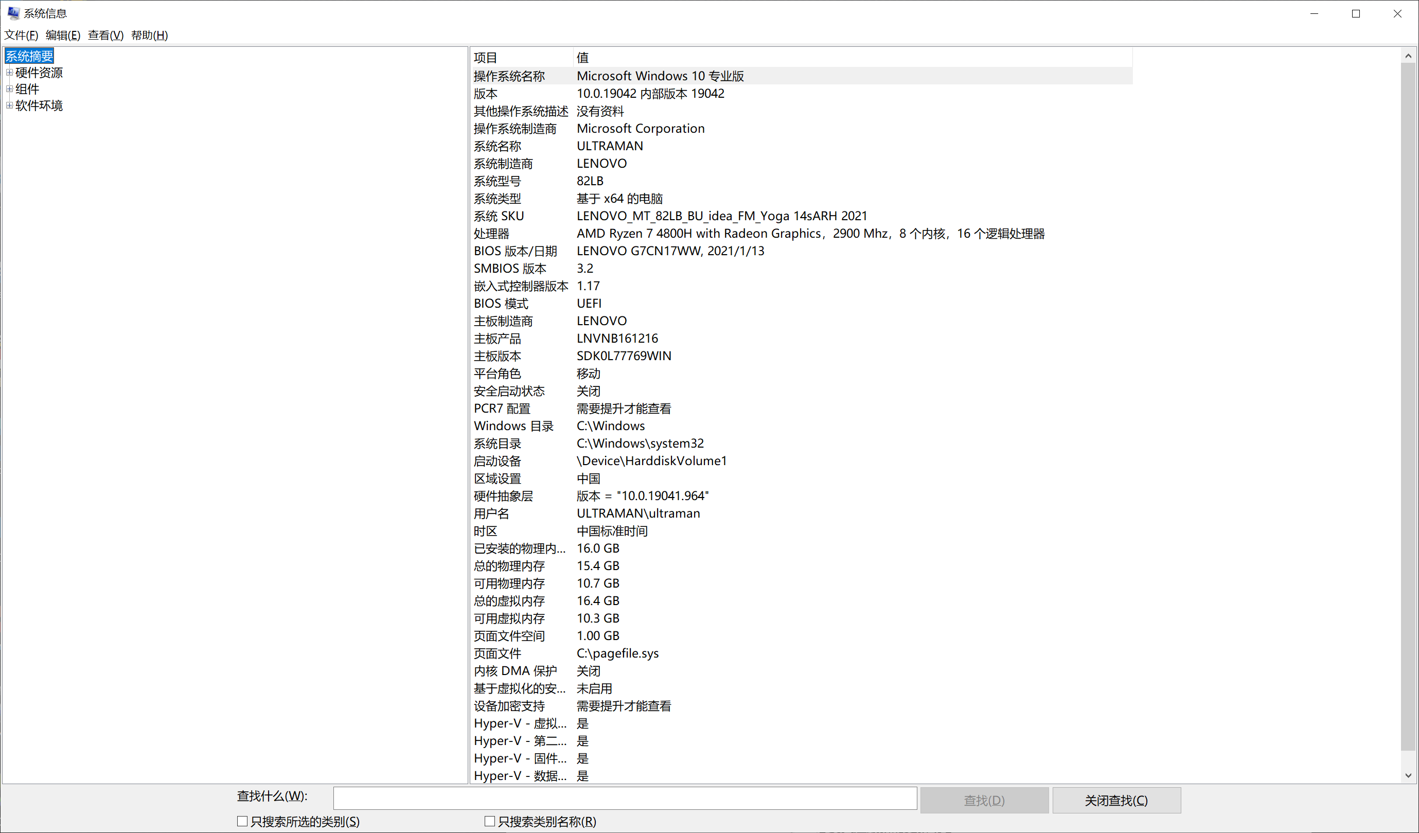
Task: Select the 系统摘要 tree node
Action: point(29,56)
